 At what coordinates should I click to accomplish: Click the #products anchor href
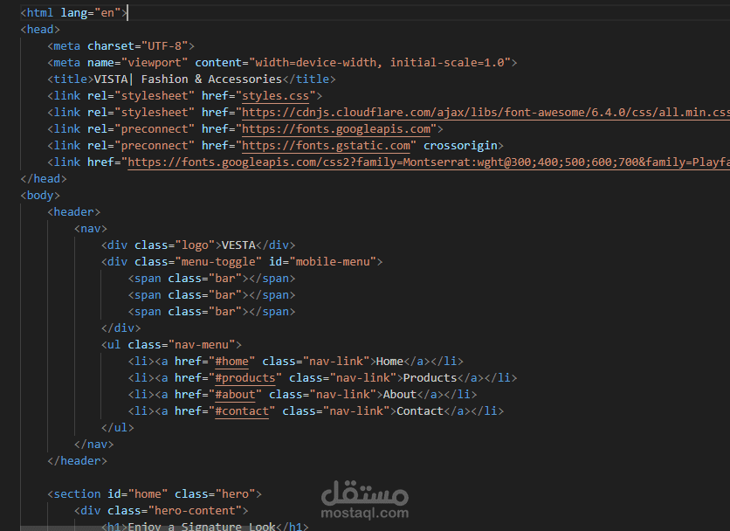point(245,378)
